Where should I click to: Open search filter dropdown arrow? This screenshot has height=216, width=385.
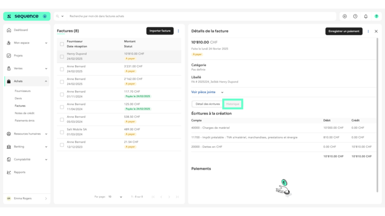(x=62, y=16)
